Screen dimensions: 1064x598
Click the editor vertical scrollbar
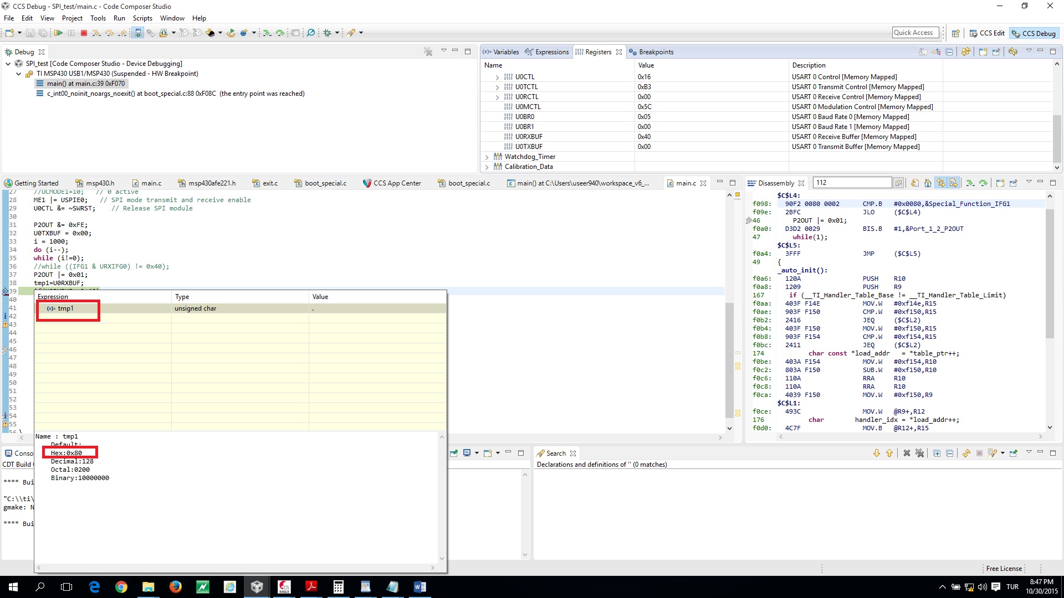729,360
